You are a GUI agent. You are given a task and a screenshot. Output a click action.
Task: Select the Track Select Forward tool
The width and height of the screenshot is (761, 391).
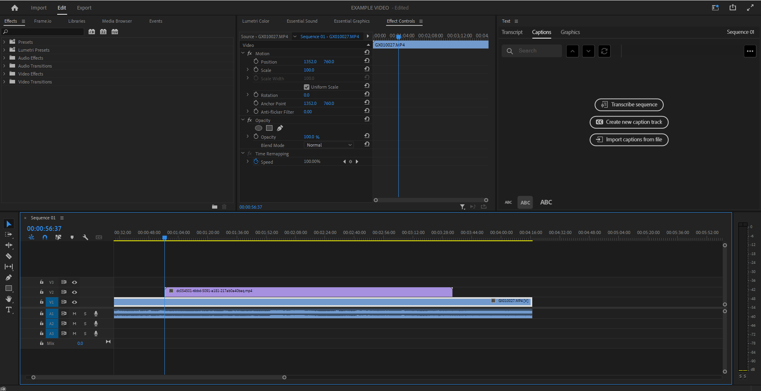[9, 235]
